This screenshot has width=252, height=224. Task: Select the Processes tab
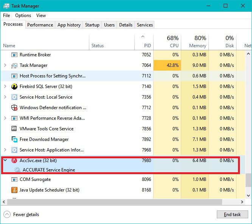13,24
